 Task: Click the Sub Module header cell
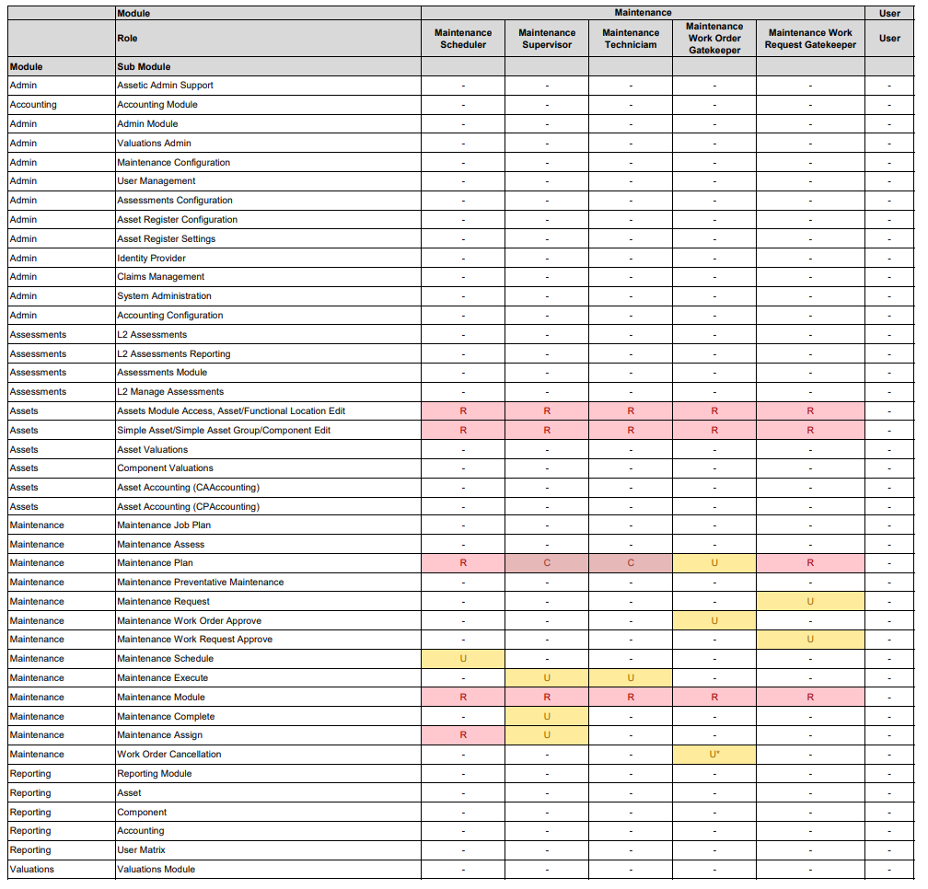[x=268, y=67]
